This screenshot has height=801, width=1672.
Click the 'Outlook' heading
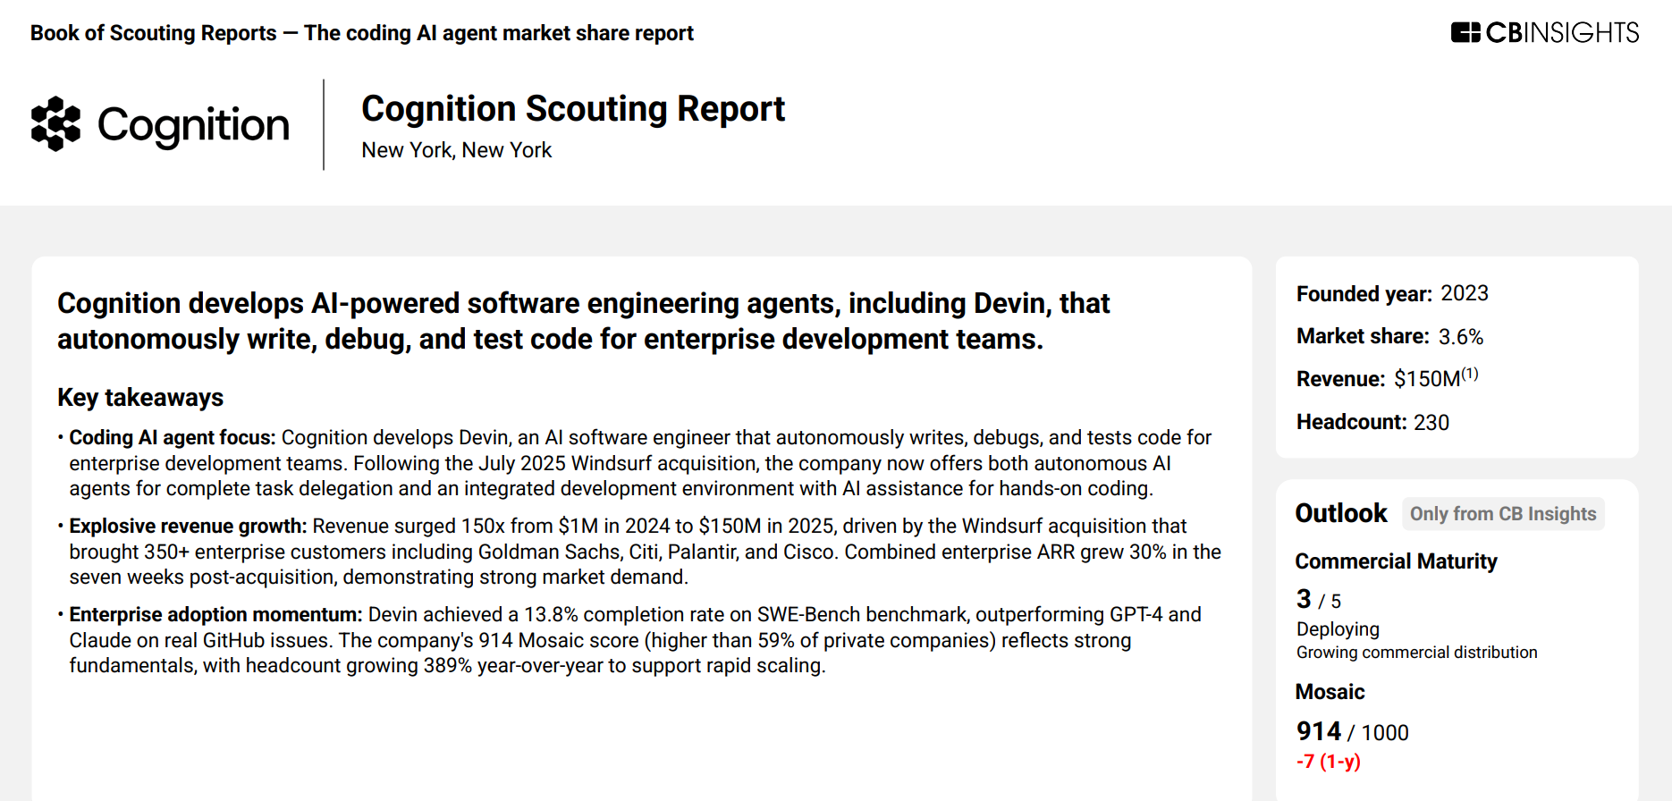coord(1341,513)
